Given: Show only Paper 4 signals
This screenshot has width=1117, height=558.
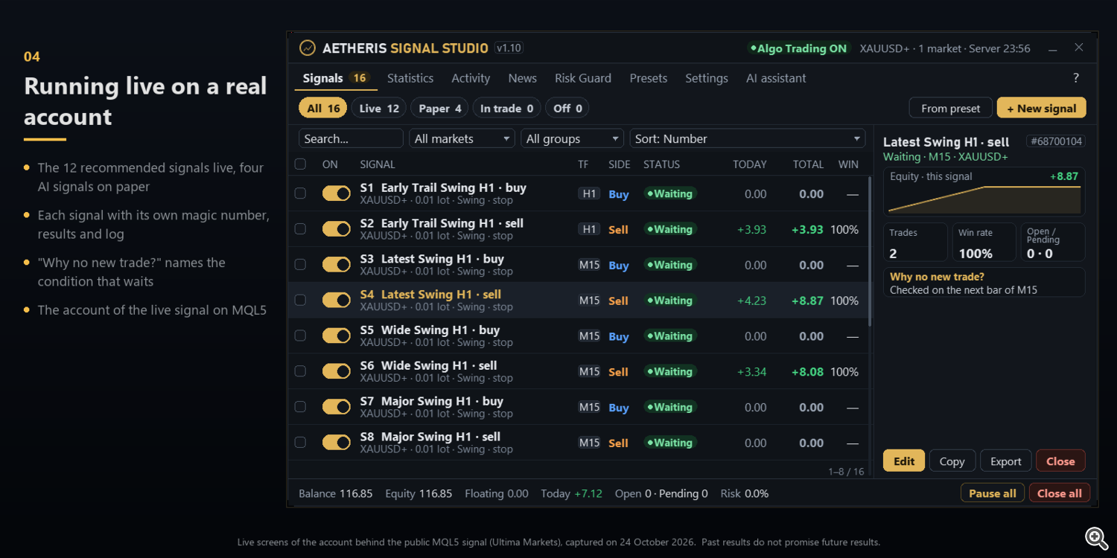Looking at the screenshot, I should click(x=439, y=108).
